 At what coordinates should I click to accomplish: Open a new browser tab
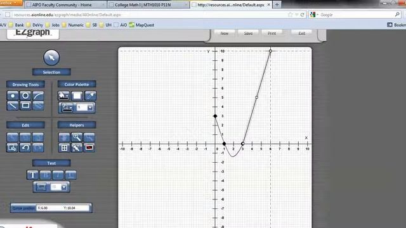tap(277, 4)
